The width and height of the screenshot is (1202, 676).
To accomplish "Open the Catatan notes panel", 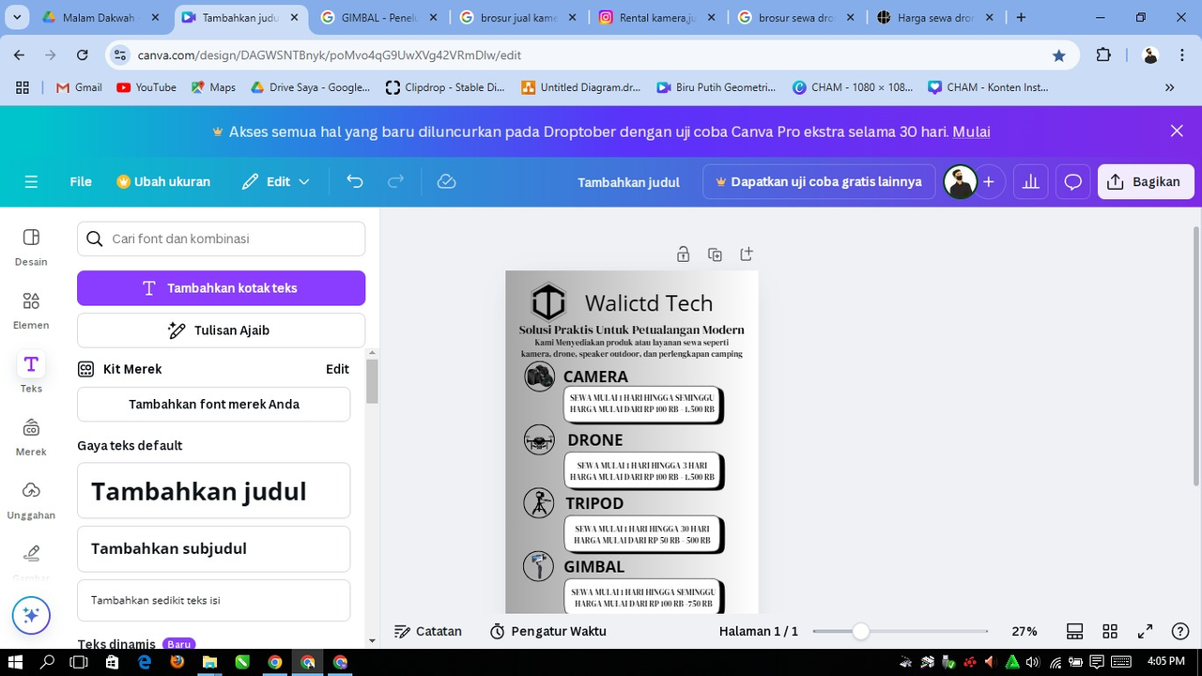I will pos(428,632).
